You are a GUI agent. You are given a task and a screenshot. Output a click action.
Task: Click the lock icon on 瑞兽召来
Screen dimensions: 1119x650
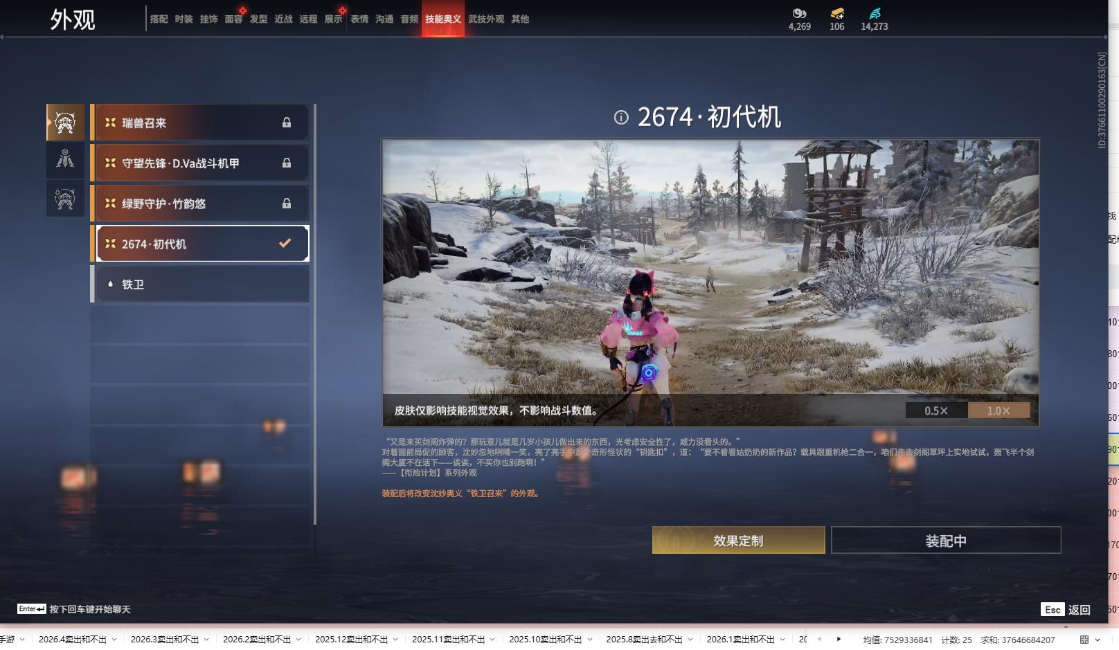[287, 123]
